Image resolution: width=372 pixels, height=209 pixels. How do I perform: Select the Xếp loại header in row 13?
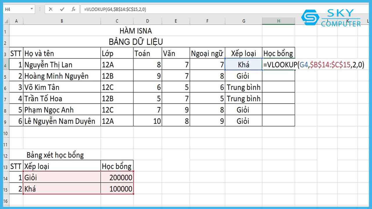click(62, 166)
